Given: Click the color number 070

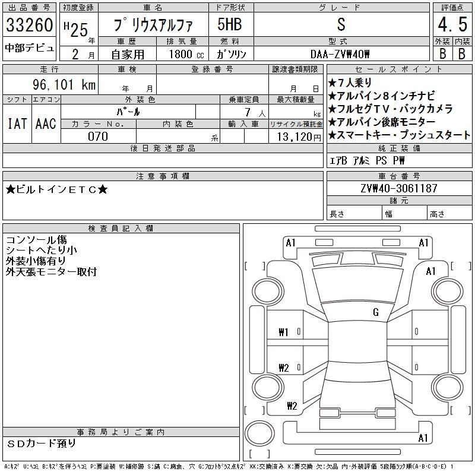Looking at the screenshot, I should [98, 137].
